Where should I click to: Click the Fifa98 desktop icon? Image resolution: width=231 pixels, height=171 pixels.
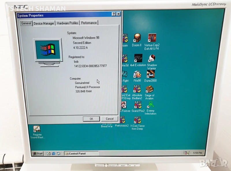point(137,74)
